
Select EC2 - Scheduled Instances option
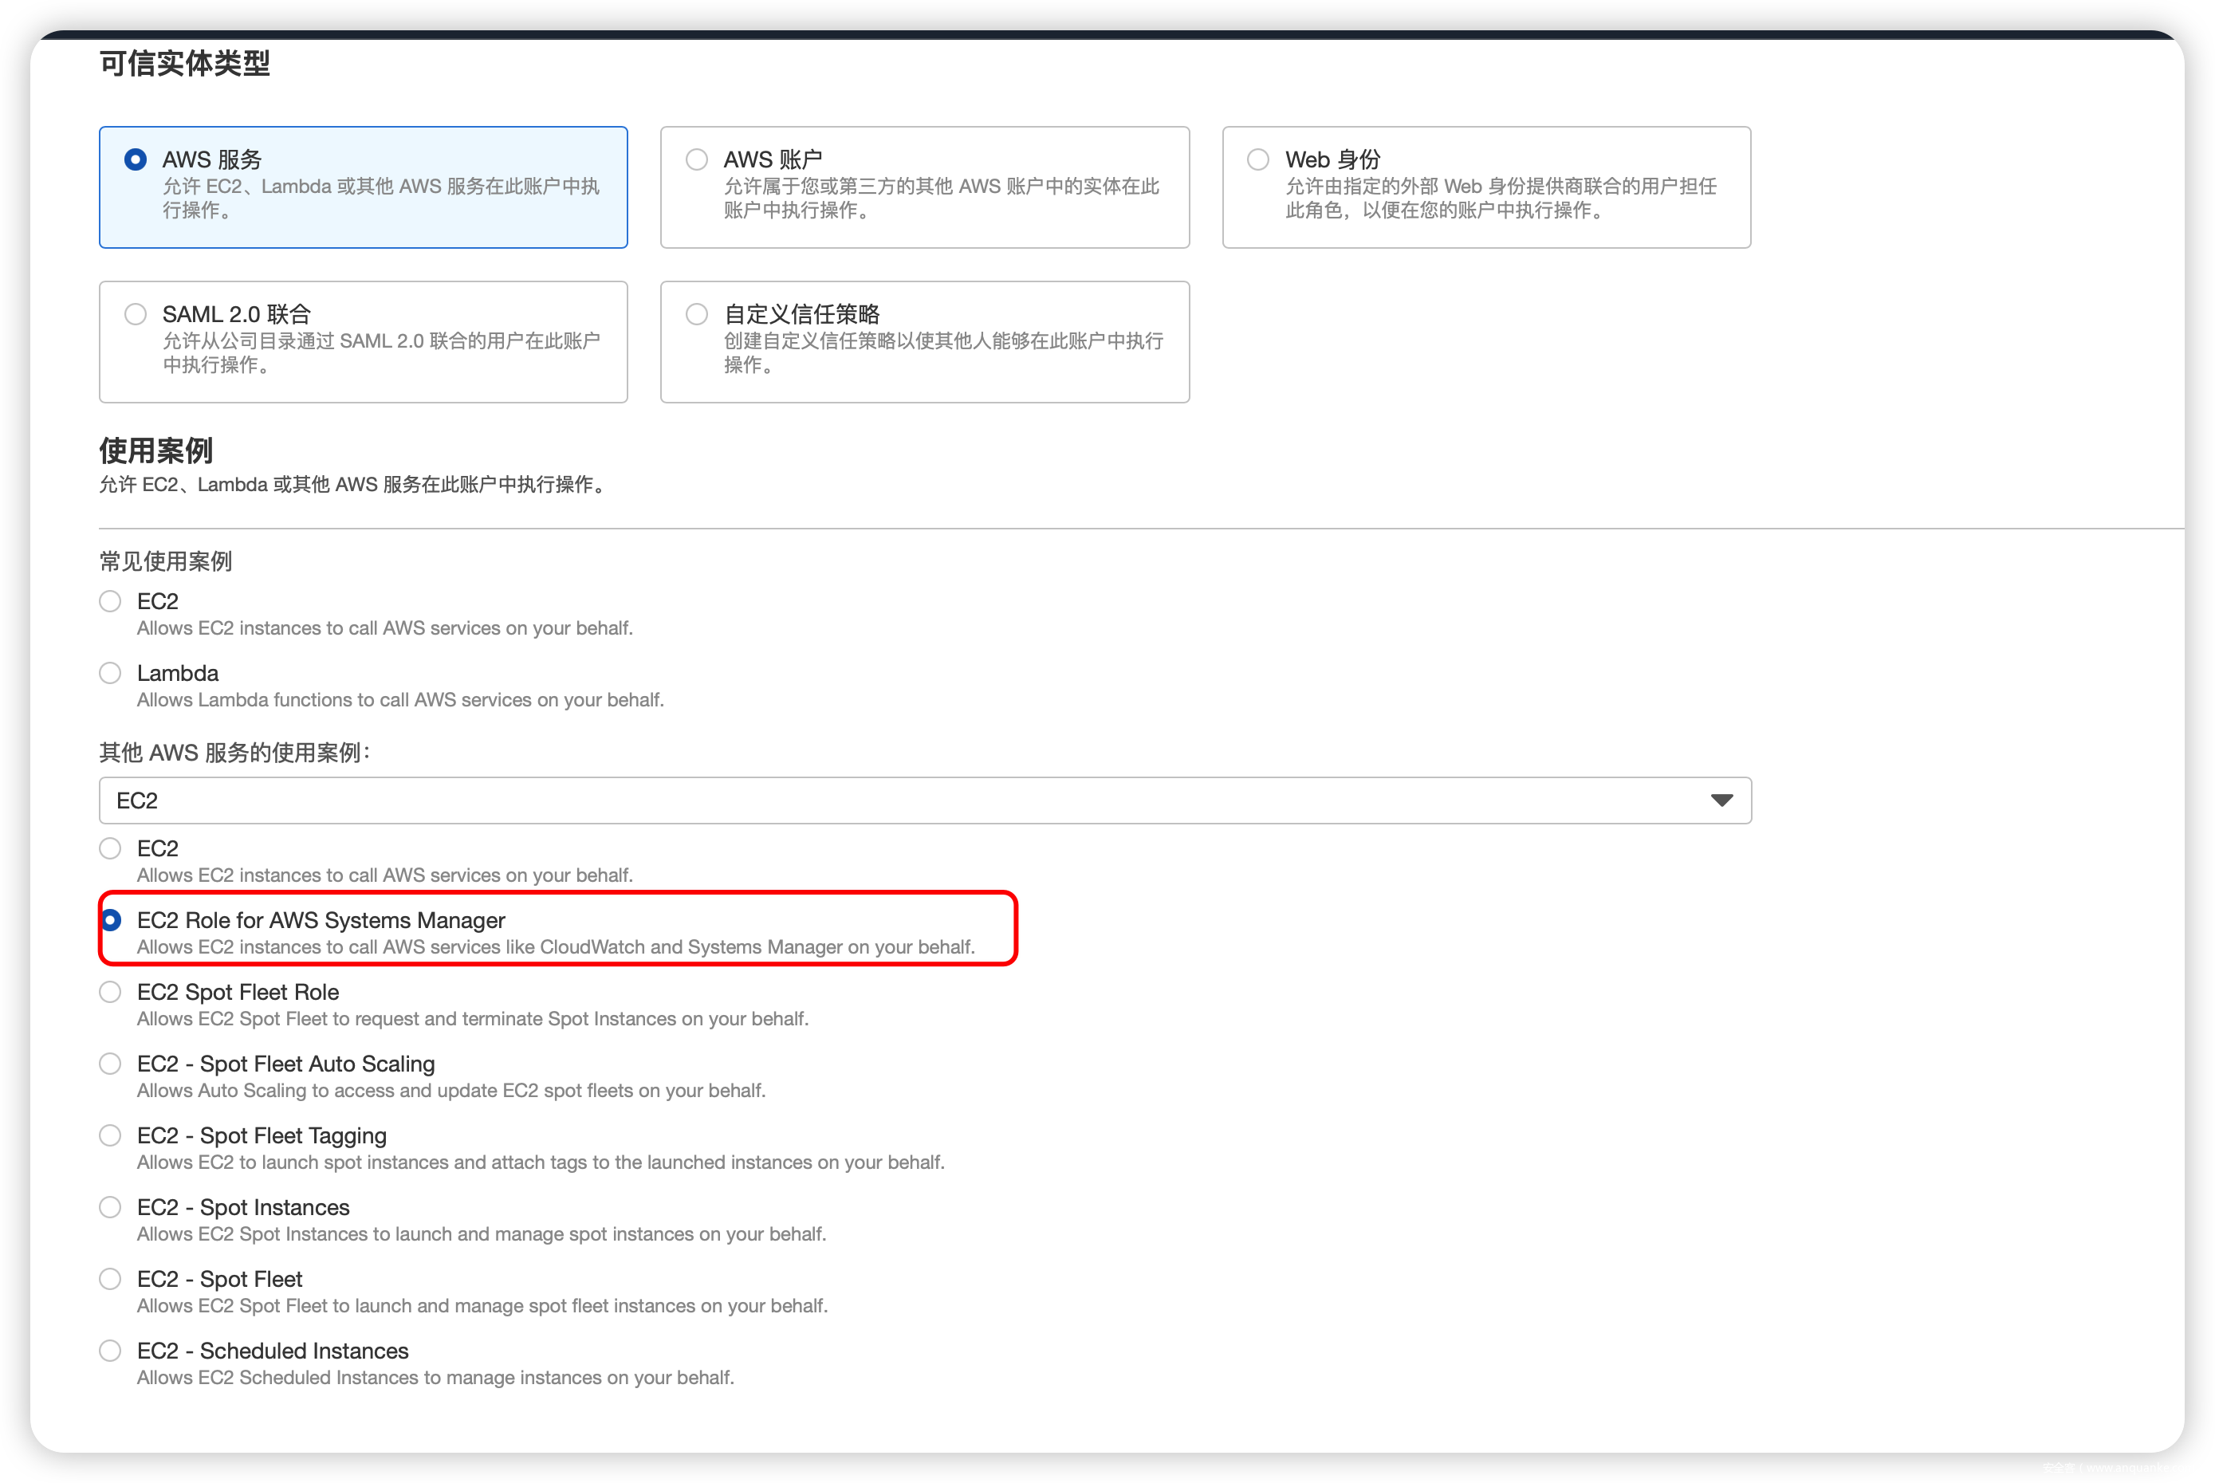[111, 1351]
